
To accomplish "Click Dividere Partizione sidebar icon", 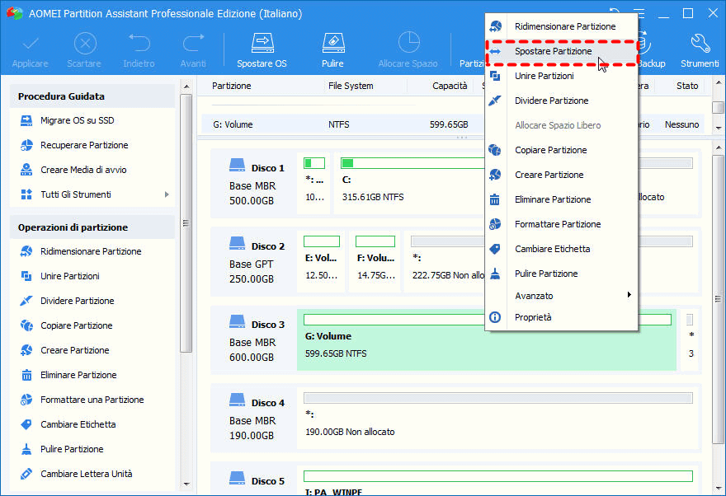I will 26,301.
